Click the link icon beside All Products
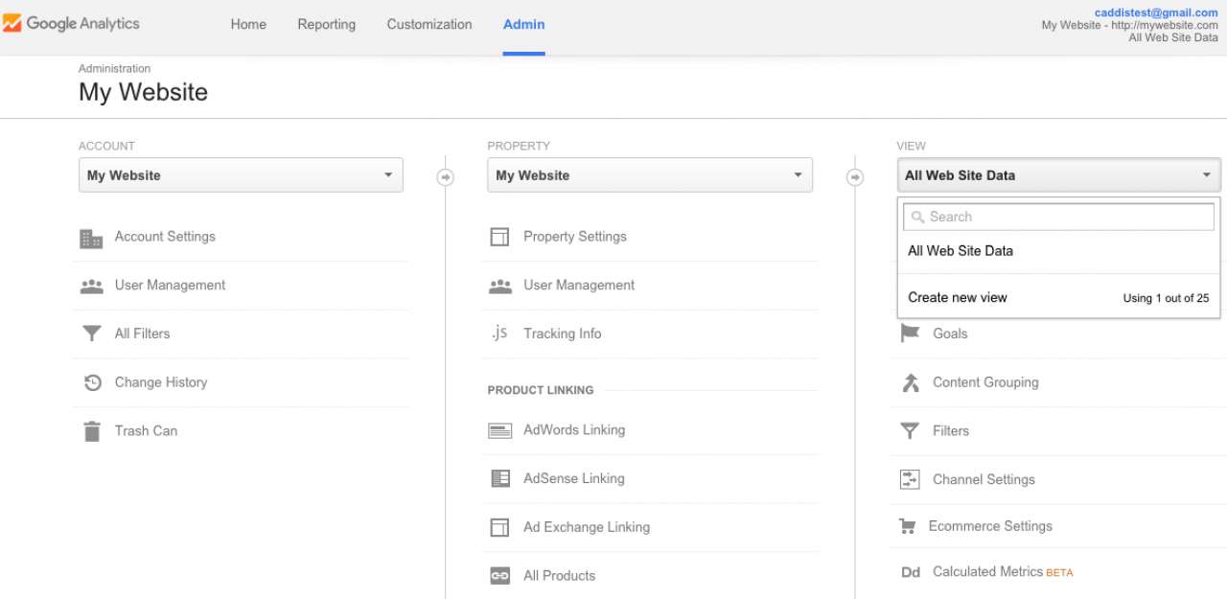This screenshot has height=599, width=1227. (500, 576)
